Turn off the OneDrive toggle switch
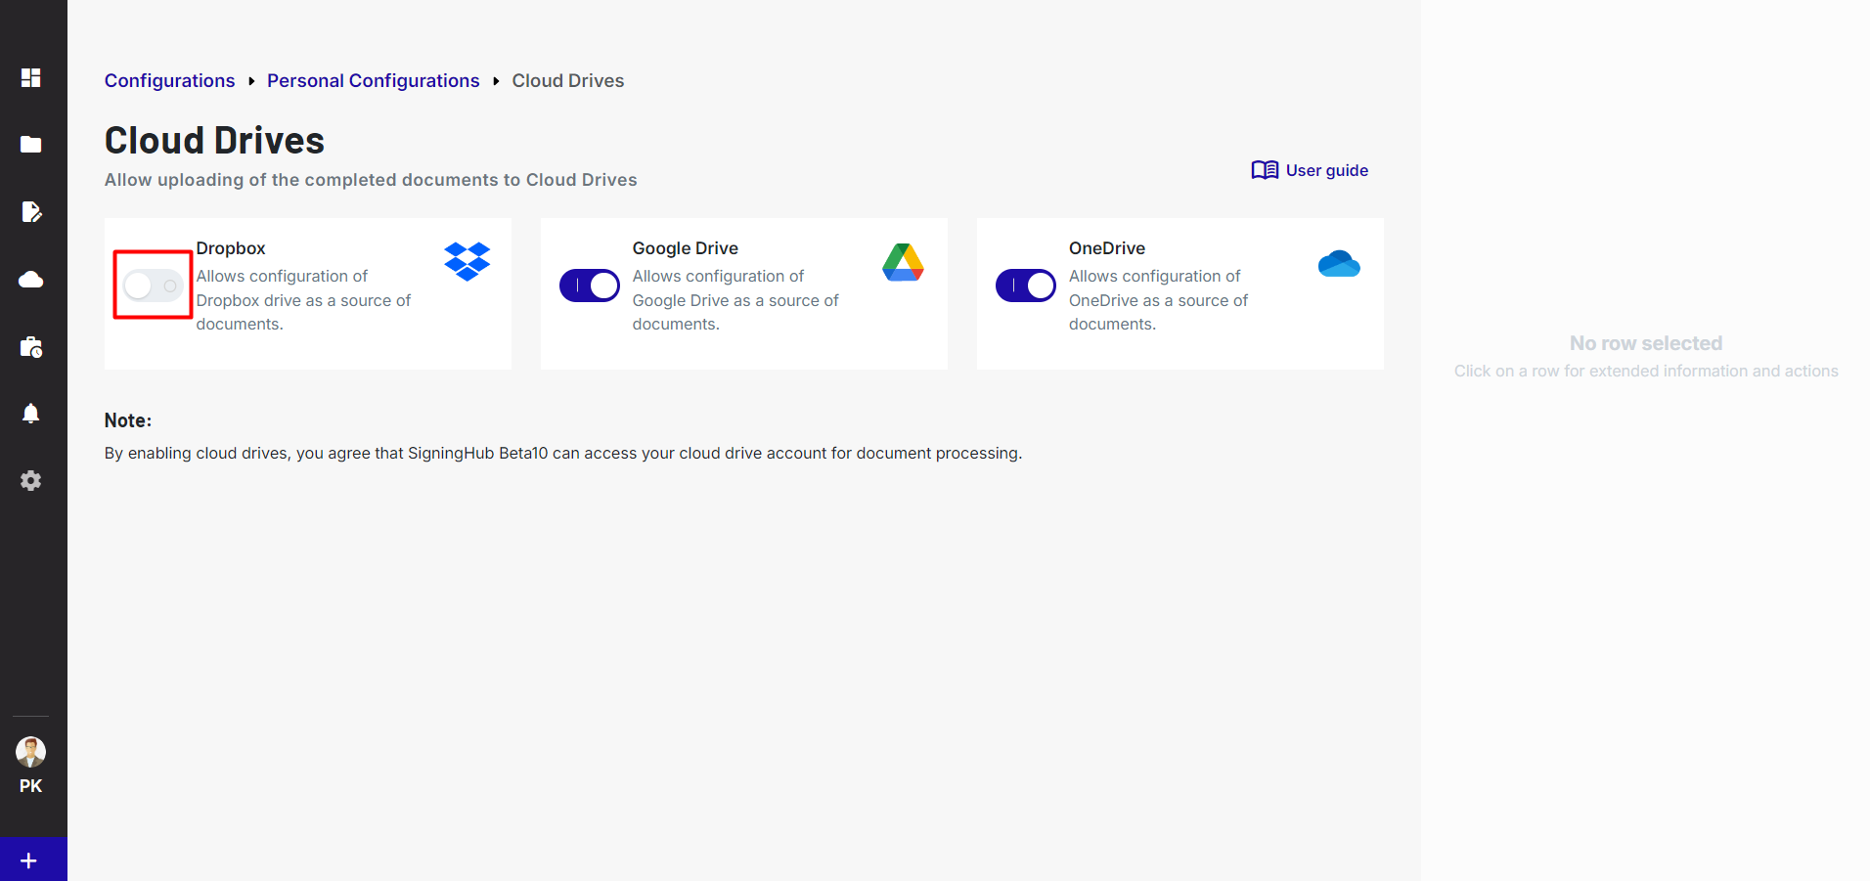Viewport: 1870px width, 881px height. pyautogui.click(x=1026, y=286)
